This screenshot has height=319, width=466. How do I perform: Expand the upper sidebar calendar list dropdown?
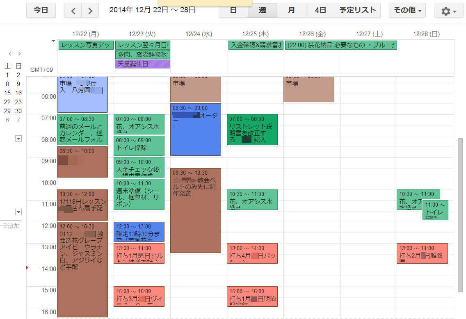tap(18, 139)
